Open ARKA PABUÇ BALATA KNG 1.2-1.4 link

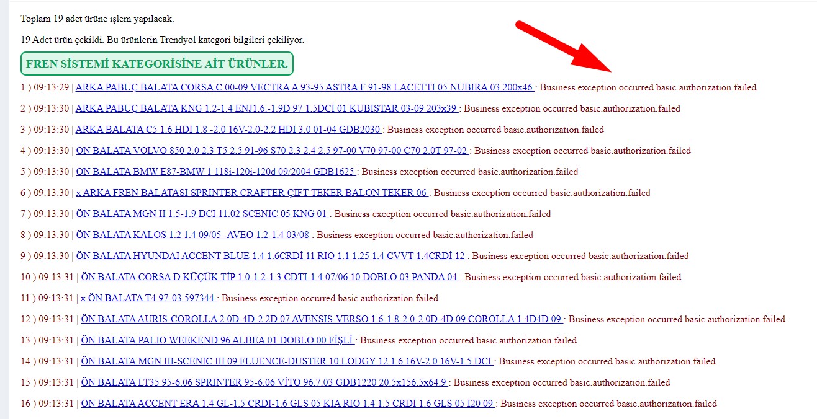pyautogui.click(x=266, y=108)
